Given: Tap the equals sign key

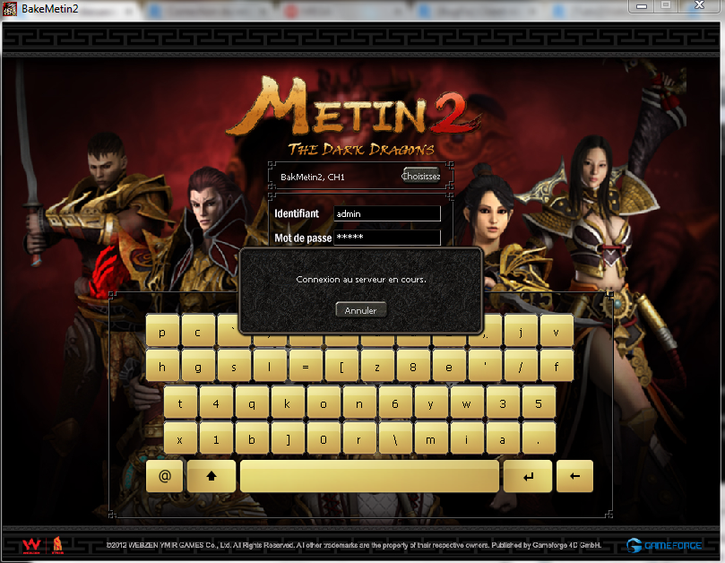Looking at the screenshot, I should point(306,367).
